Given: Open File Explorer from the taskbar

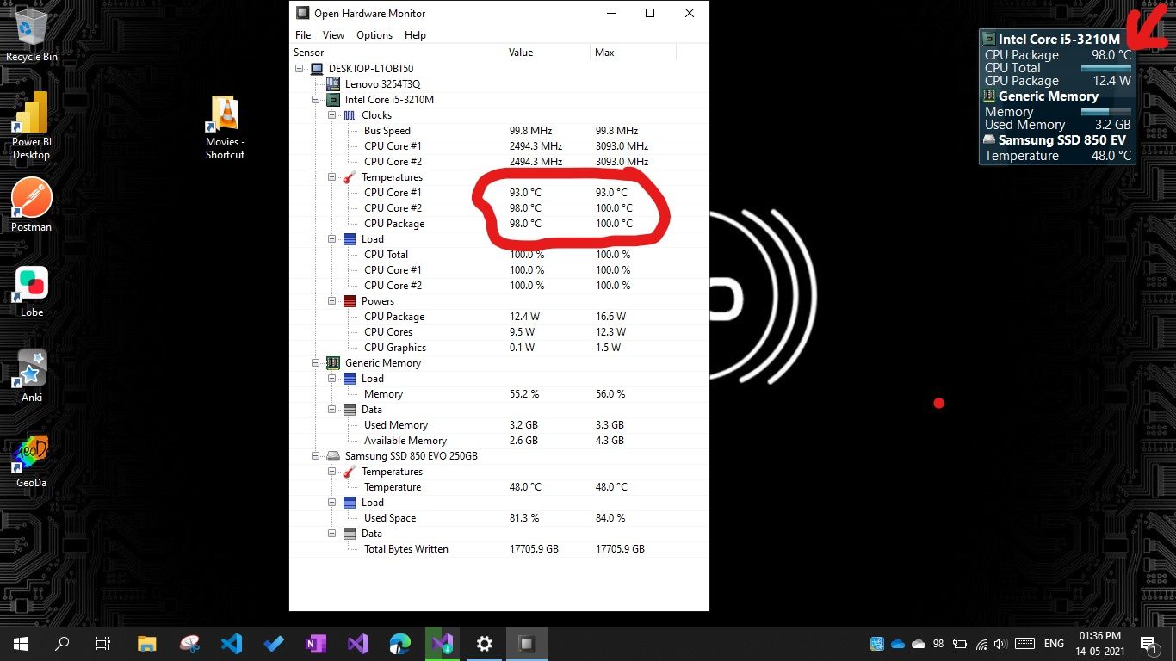Looking at the screenshot, I should point(147,644).
